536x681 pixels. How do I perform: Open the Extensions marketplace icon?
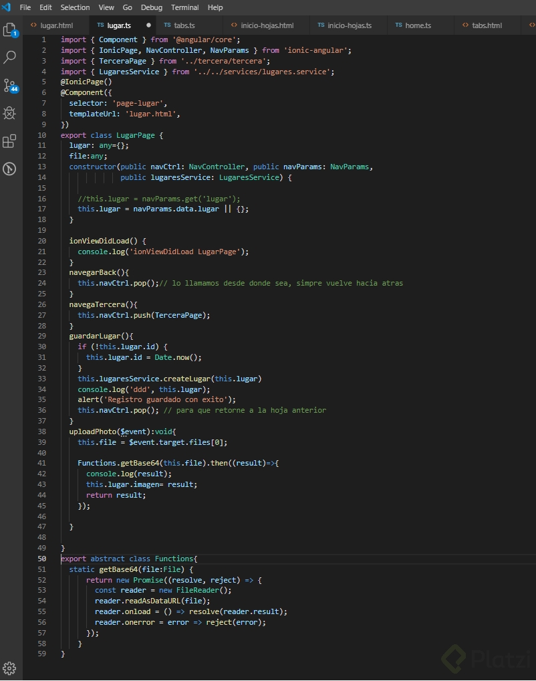9,141
